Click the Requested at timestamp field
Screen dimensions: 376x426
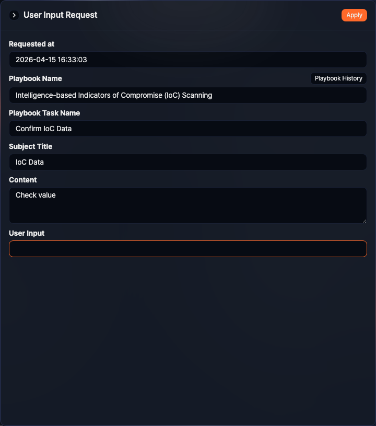188,60
